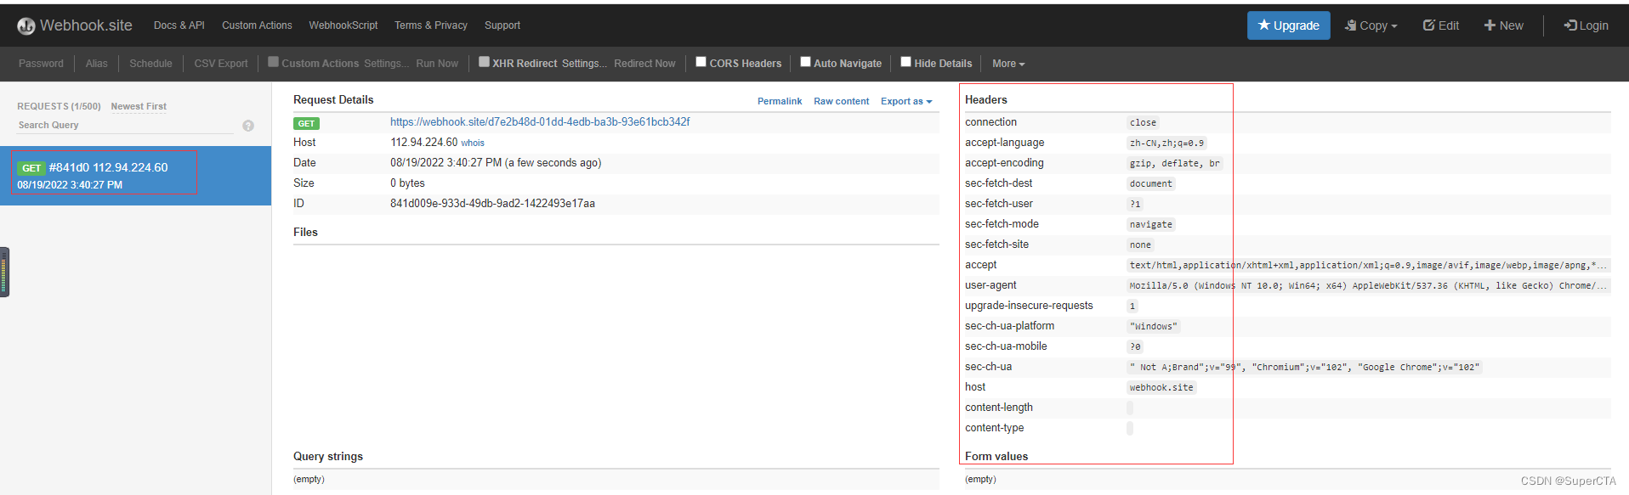
Task: Click the Upgrade button
Action: tap(1289, 25)
